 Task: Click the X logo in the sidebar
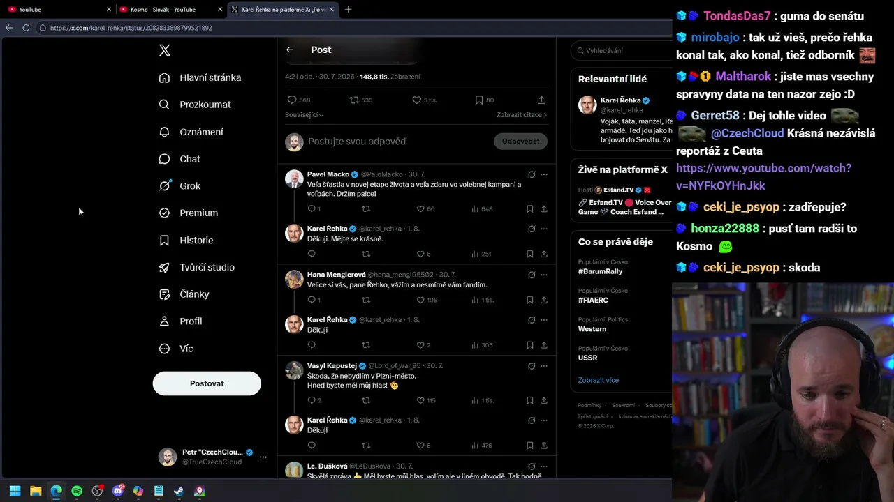pos(165,50)
